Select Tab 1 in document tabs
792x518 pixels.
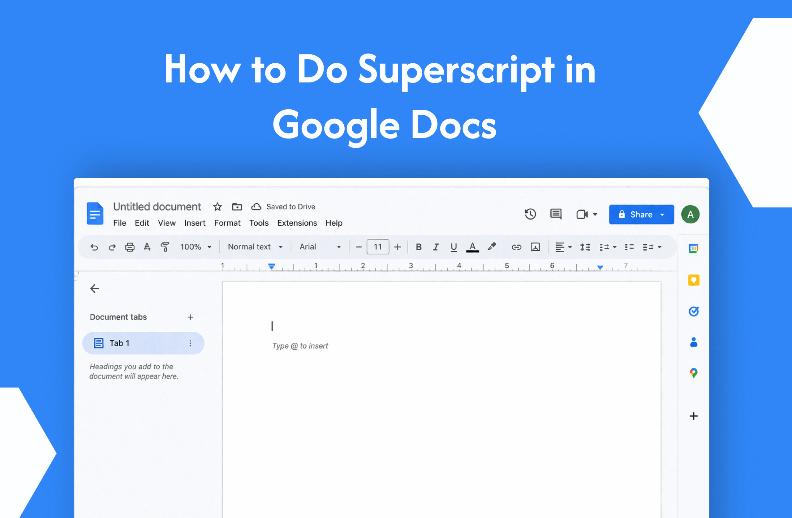tap(143, 343)
